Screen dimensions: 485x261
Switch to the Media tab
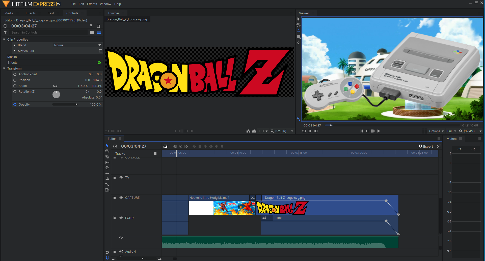(9, 13)
